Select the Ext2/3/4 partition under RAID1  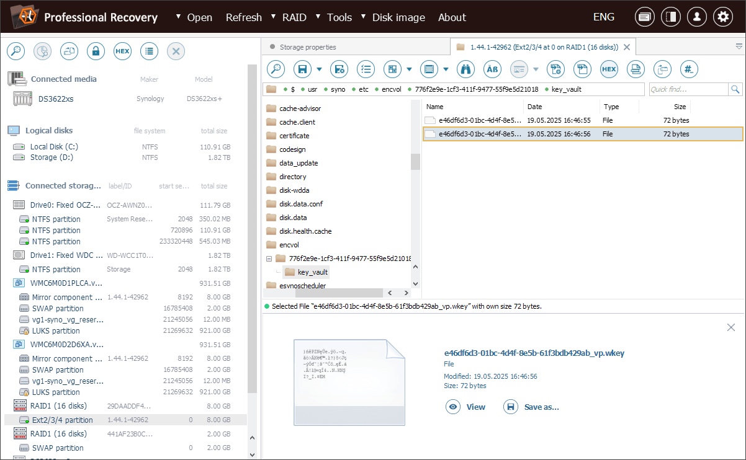tap(126, 420)
